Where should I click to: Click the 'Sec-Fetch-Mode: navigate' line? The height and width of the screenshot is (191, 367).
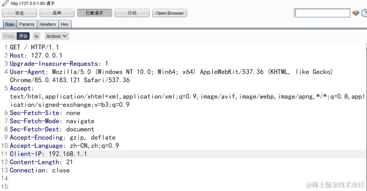coord(52,121)
